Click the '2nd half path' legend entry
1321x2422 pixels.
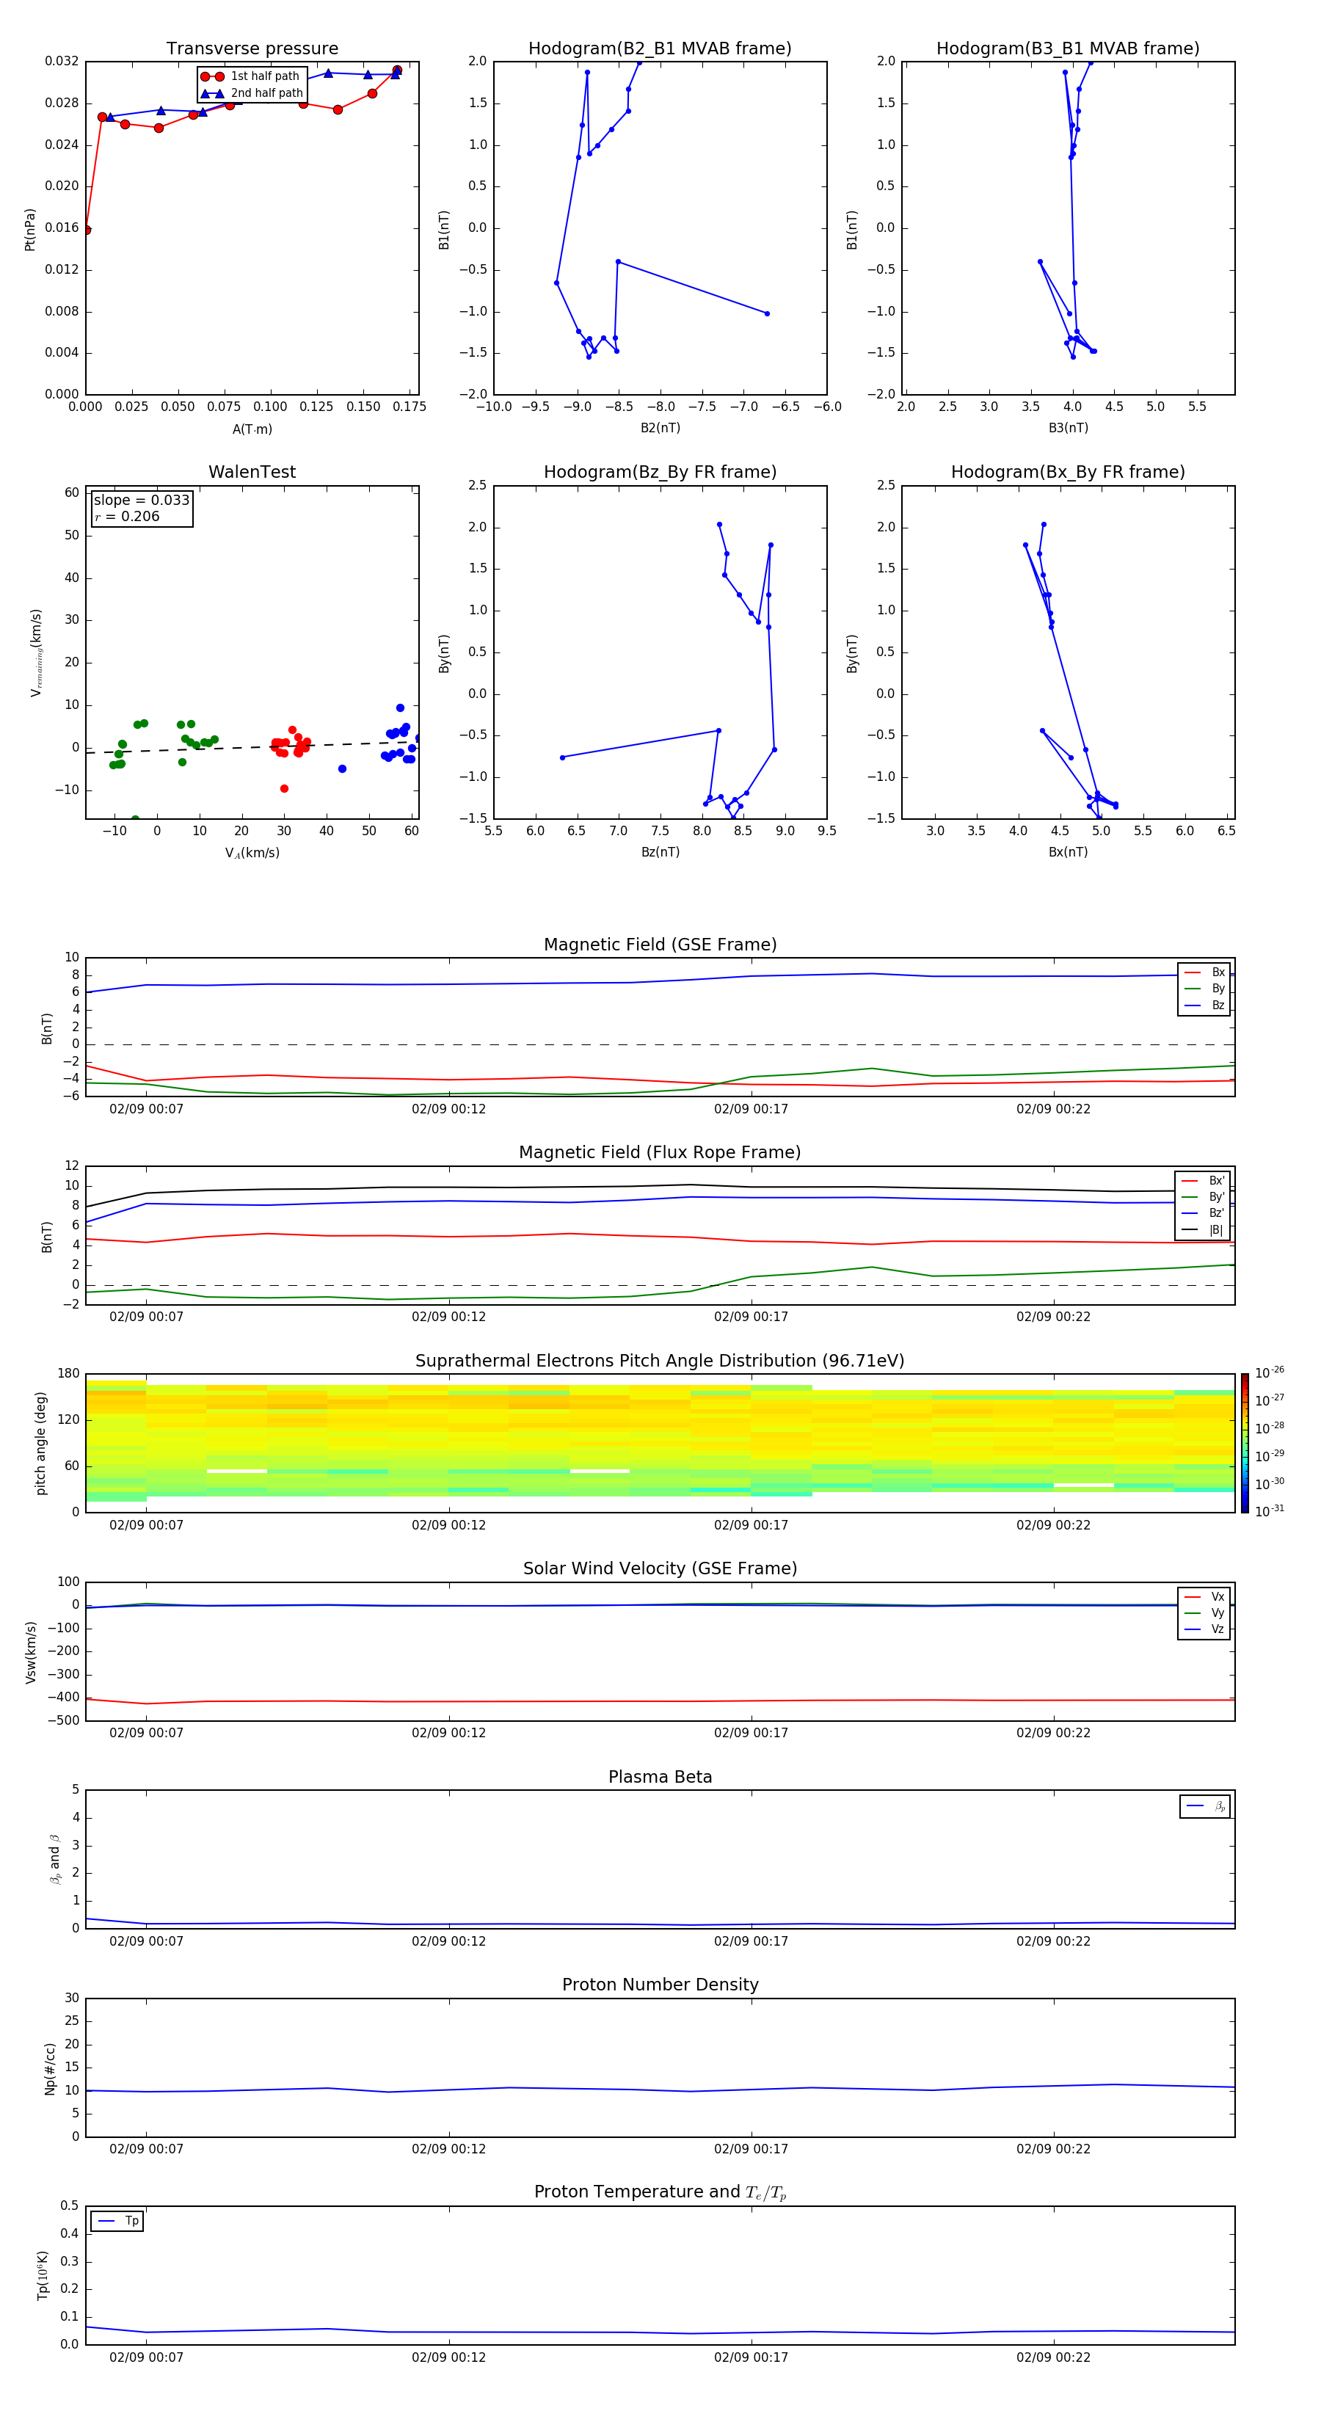click(x=252, y=93)
